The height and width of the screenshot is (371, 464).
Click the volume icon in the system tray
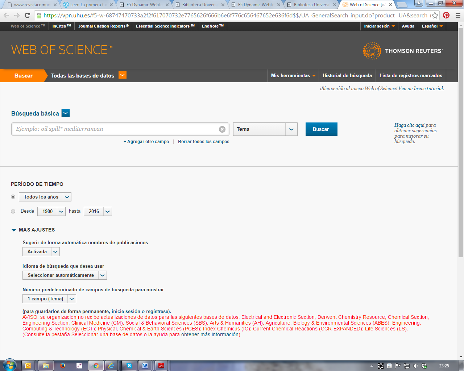coord(415,366)
